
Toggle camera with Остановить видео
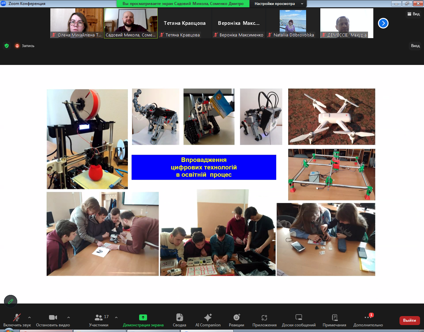tap(53, 317)
